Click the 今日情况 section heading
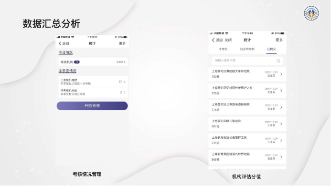This screenshot has height=186, width=331. (x=65, y=52)
